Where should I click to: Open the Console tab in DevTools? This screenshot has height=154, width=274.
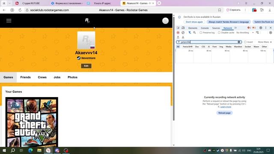pos(205,28)
